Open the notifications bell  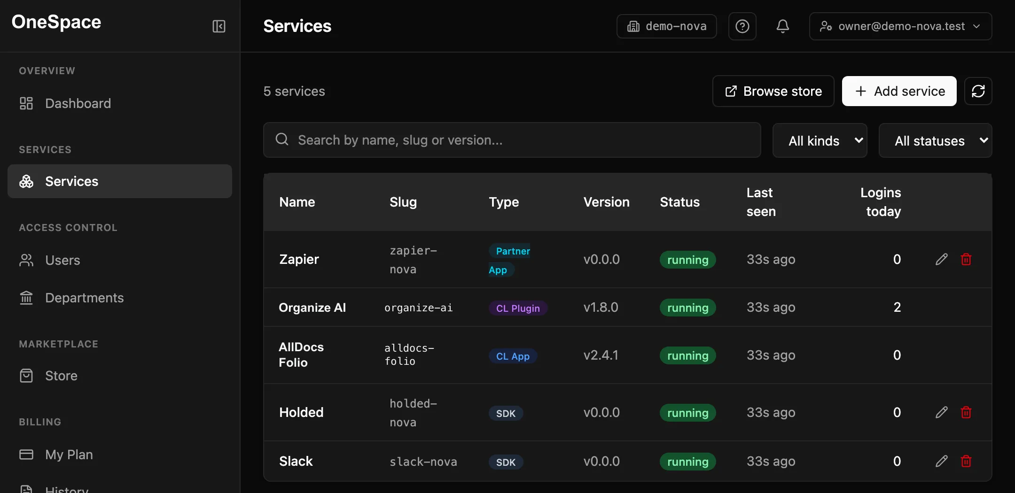[783, 26]
